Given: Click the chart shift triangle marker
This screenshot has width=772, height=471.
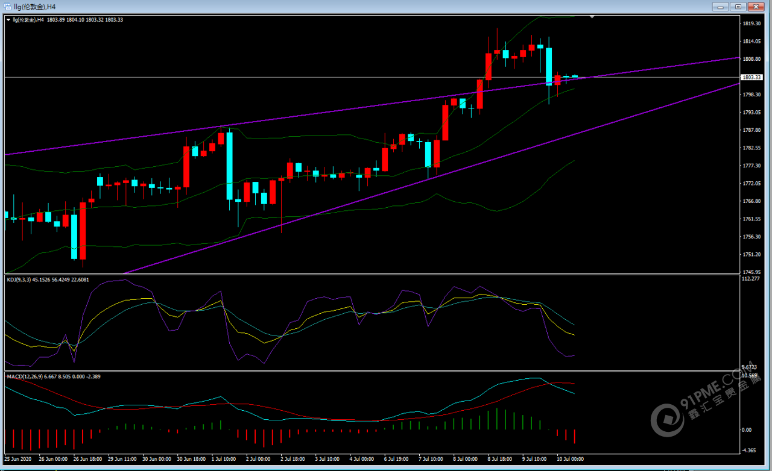Looking at the screenshot, I should tap(592, 17).
